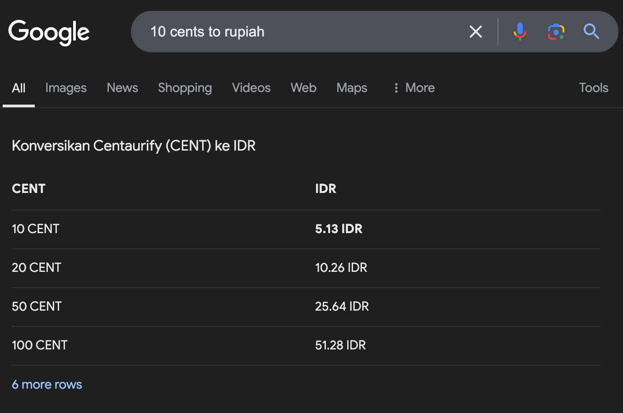This screenshot has width=623, height=413.
Task: Open the Tools filter options
Action: (593, 88)
